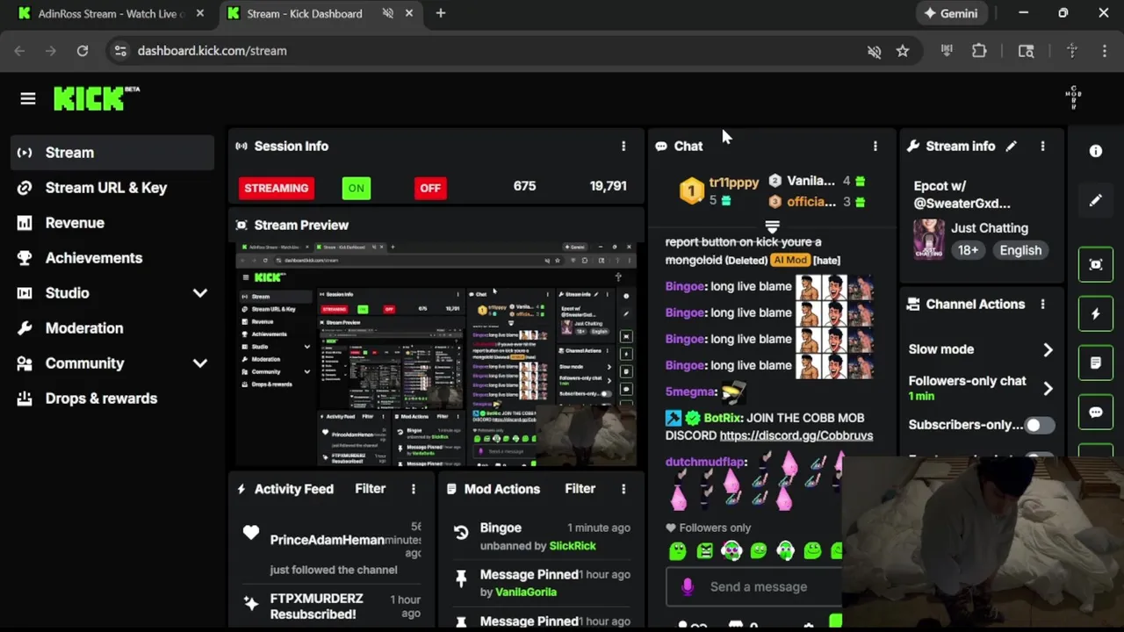Click the chat bubble icon in right rail

click(1096, 412)
